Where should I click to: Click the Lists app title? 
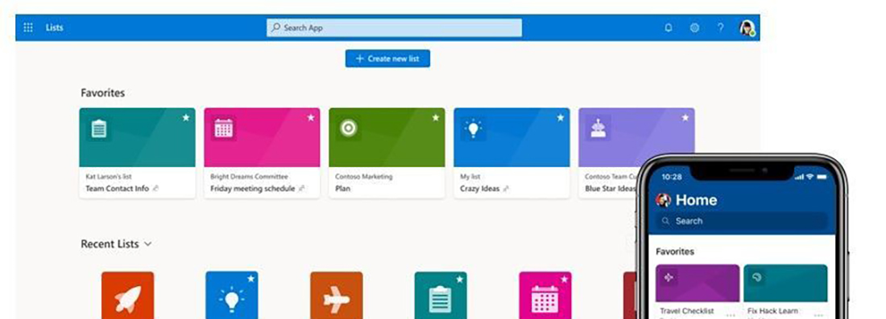click(54, 27)
